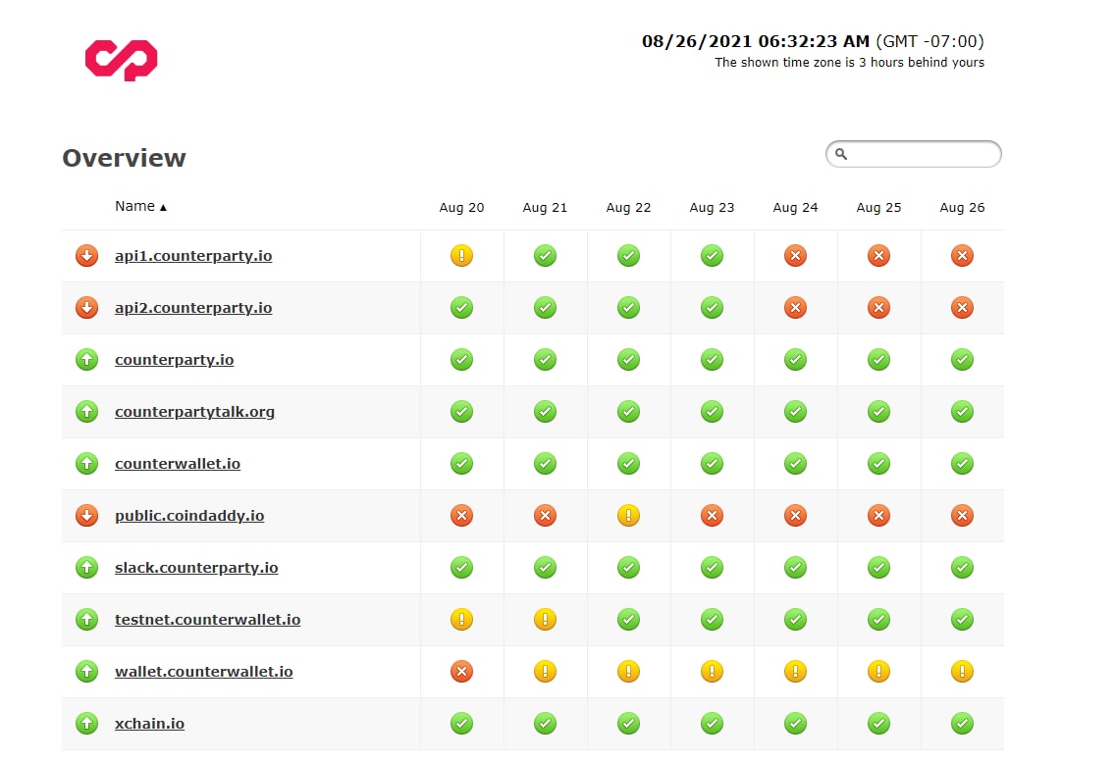Click up status arrow for counterwallet.io
The image size is (1115, 761).
86,463
